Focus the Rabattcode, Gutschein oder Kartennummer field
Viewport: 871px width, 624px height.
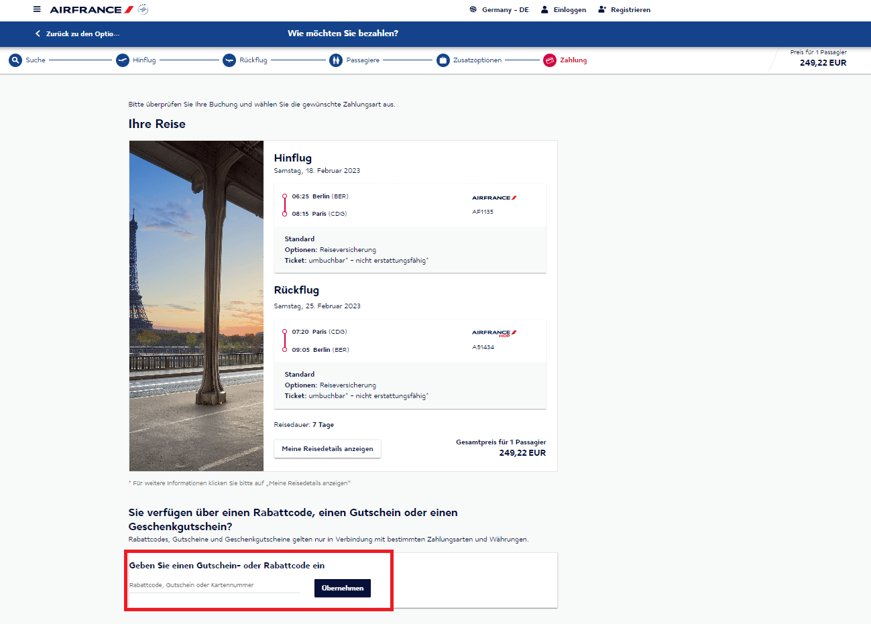(x=215, y=585)
